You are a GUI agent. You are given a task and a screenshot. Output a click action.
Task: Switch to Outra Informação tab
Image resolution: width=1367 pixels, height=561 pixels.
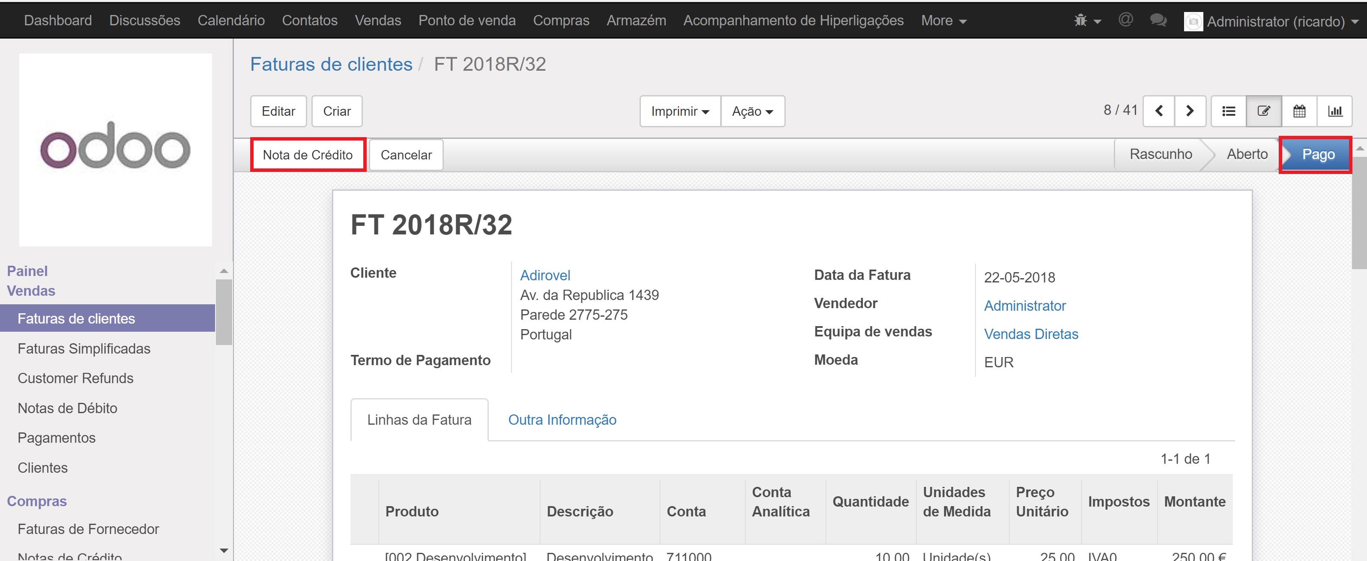(x=562, y=420)
